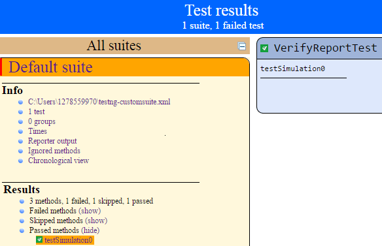382x246 pixels.
Task: View the Reporter output link
Action: tap(52, 141)
